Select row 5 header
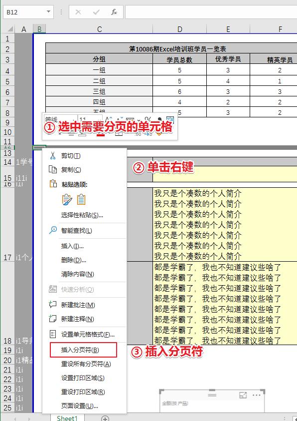Screen dimensions: 297x421 coord(7,81)
